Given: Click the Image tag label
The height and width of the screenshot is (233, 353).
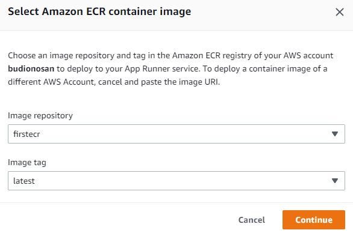Looking at the screenshot, I should [27, 163].
